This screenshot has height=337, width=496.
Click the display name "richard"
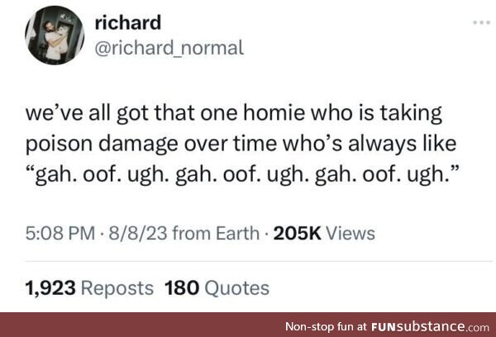pos(128,23)
